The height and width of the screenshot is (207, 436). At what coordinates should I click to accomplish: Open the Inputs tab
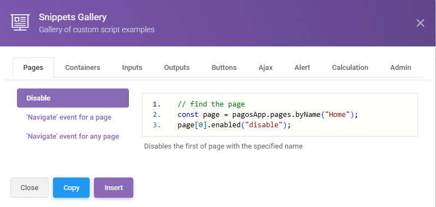click(x=132, y=68)
